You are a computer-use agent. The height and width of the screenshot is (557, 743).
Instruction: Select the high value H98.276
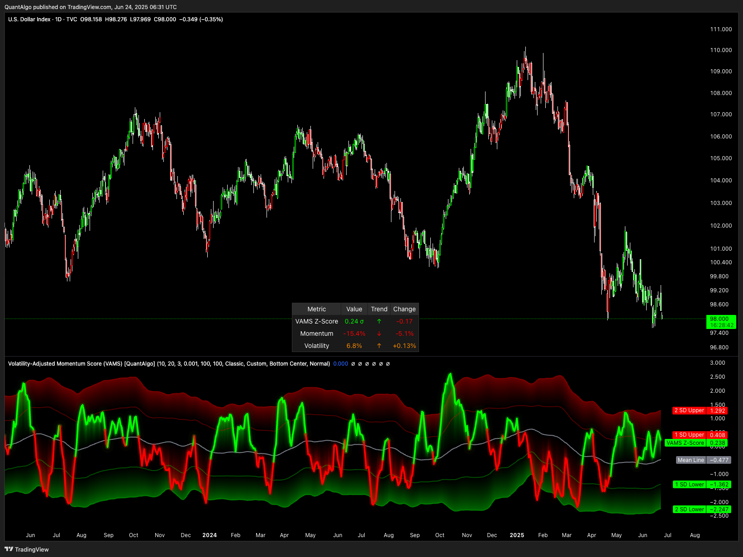tap(116, 19)
